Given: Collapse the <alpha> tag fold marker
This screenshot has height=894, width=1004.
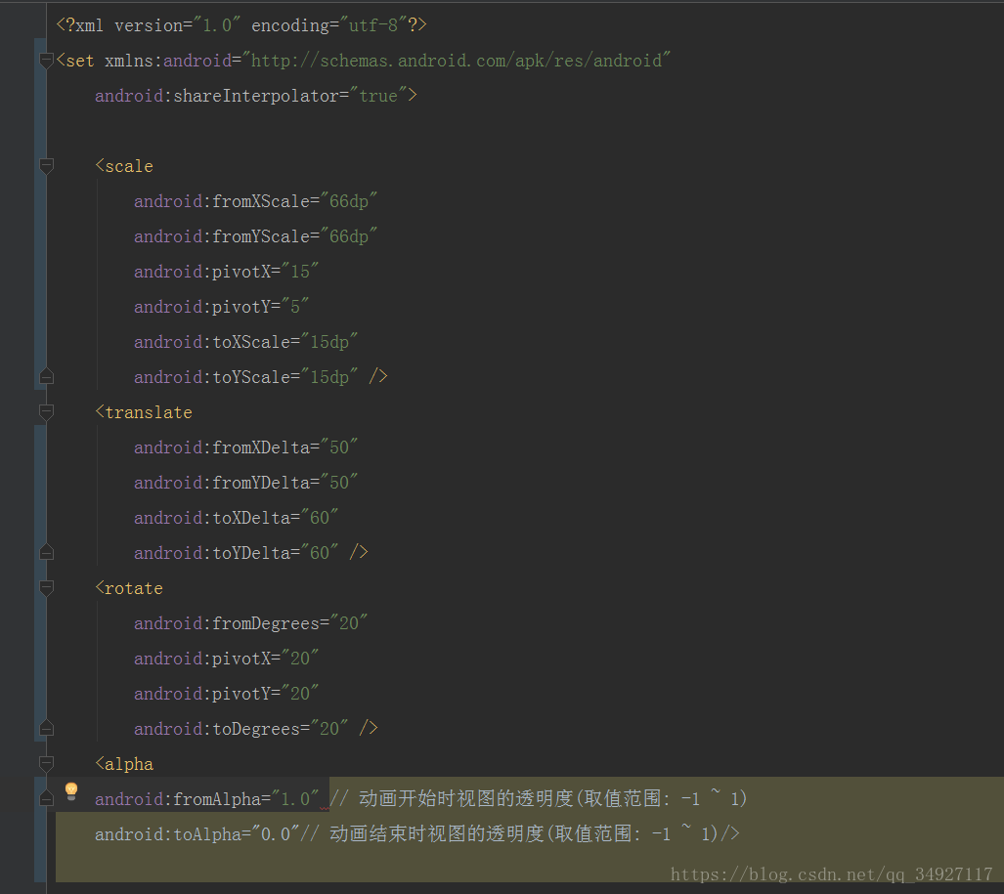Looking at the screenshot, I should tap(46, 763).
